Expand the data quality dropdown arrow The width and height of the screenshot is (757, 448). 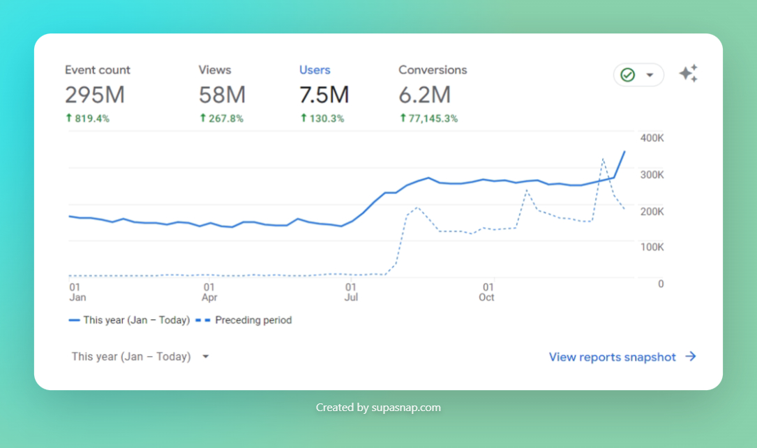coord(650,75)
